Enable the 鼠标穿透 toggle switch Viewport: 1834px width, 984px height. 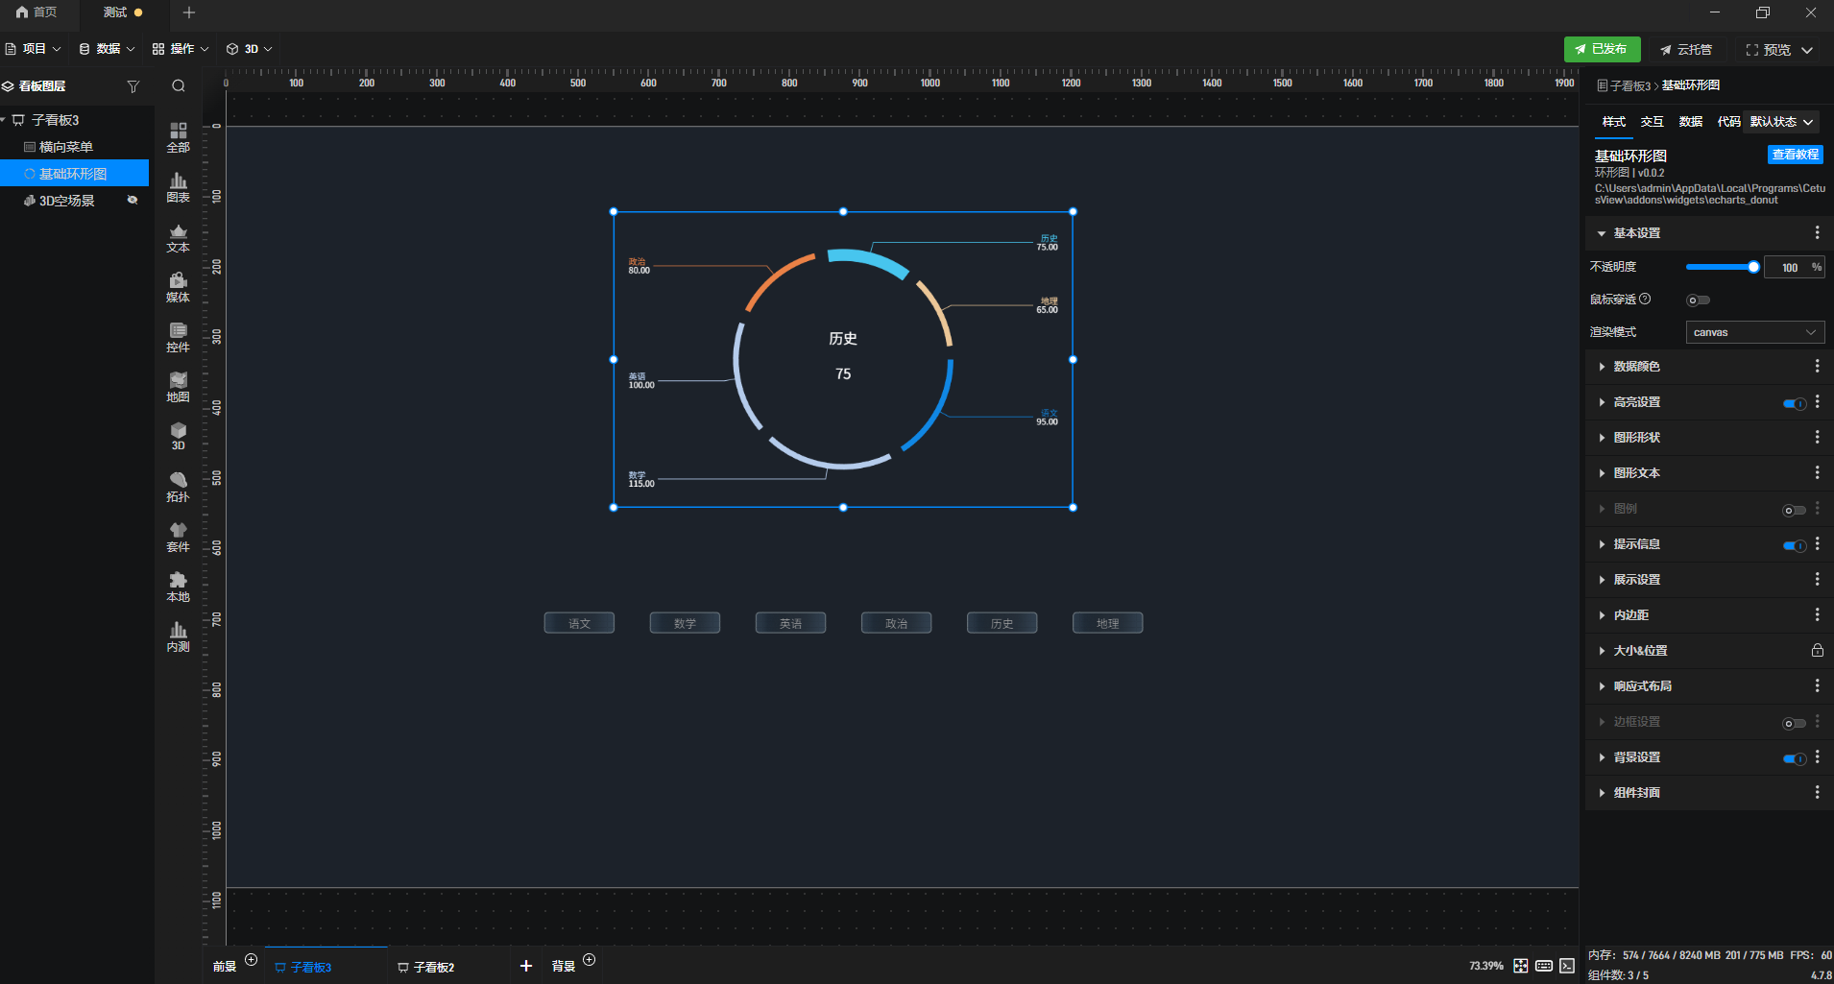coord(1698,300)
